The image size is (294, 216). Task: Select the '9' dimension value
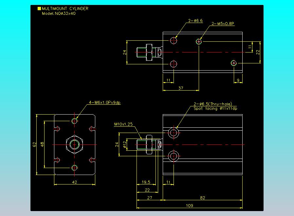[238, 80]
